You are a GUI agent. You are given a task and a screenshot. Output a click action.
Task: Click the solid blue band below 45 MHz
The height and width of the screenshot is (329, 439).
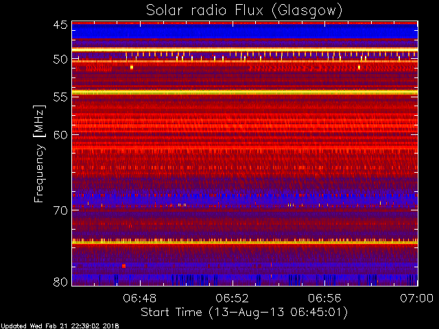click(x=245, y=32)
